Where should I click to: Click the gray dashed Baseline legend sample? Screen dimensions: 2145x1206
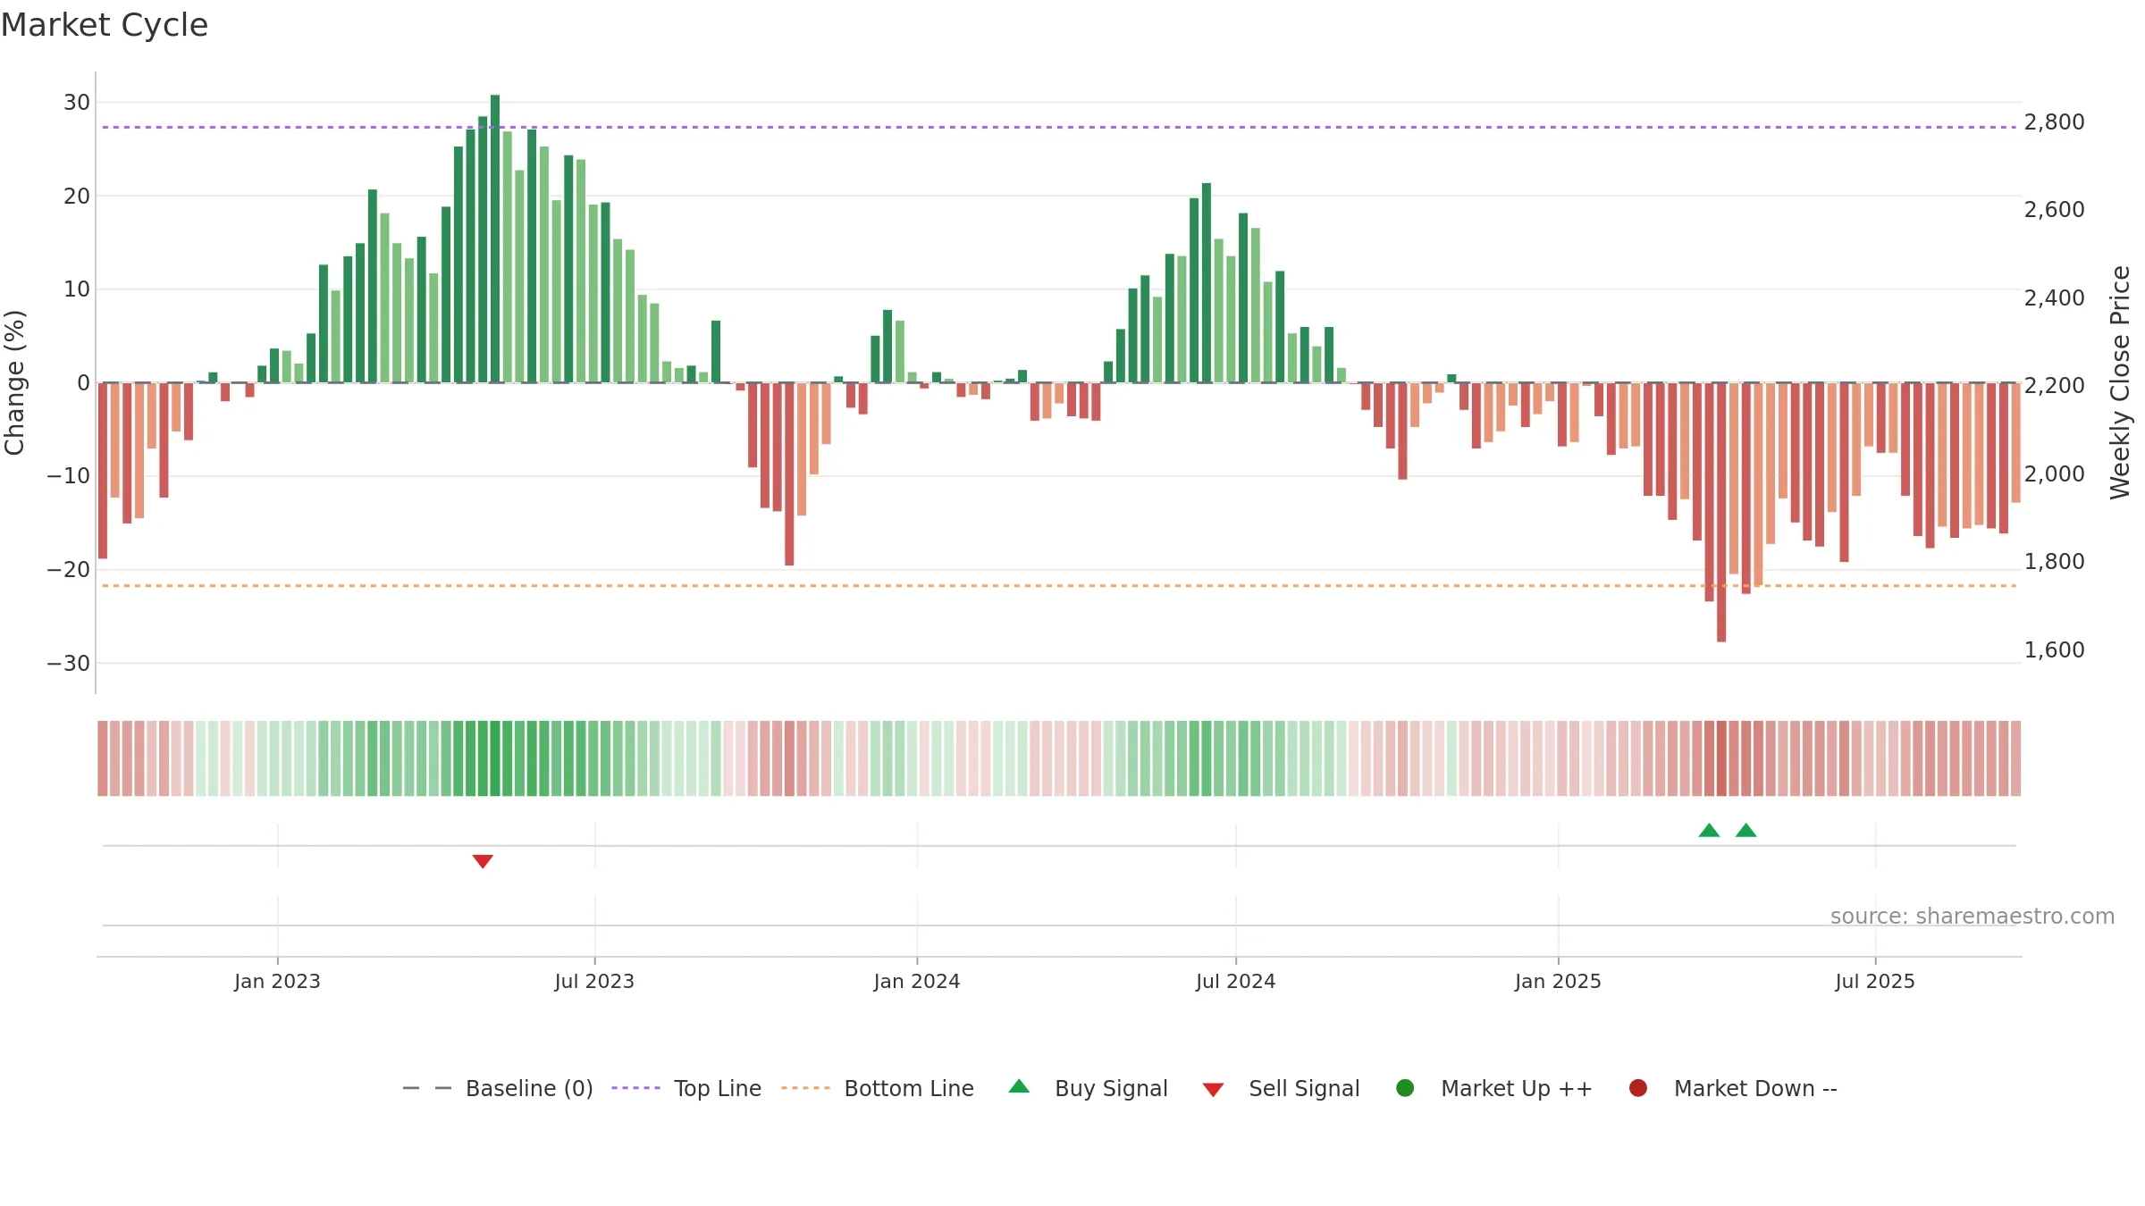(x=427, y=1088)
